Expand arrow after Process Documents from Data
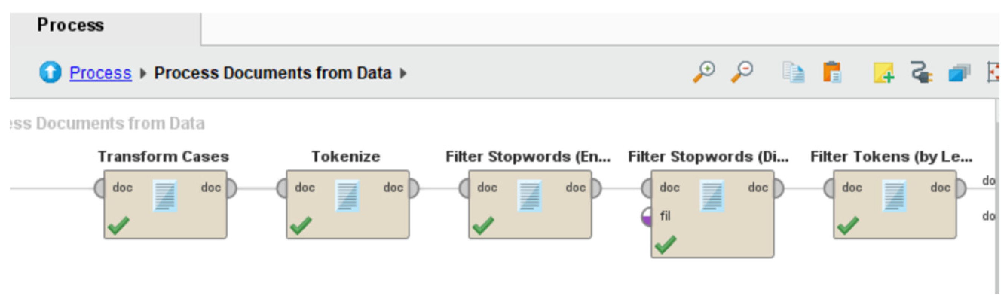 click(403, 73)
